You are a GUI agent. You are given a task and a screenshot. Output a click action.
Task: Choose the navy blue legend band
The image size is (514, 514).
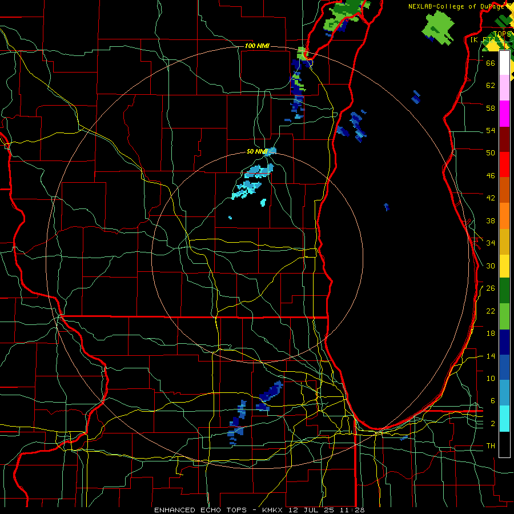point(504,342)
